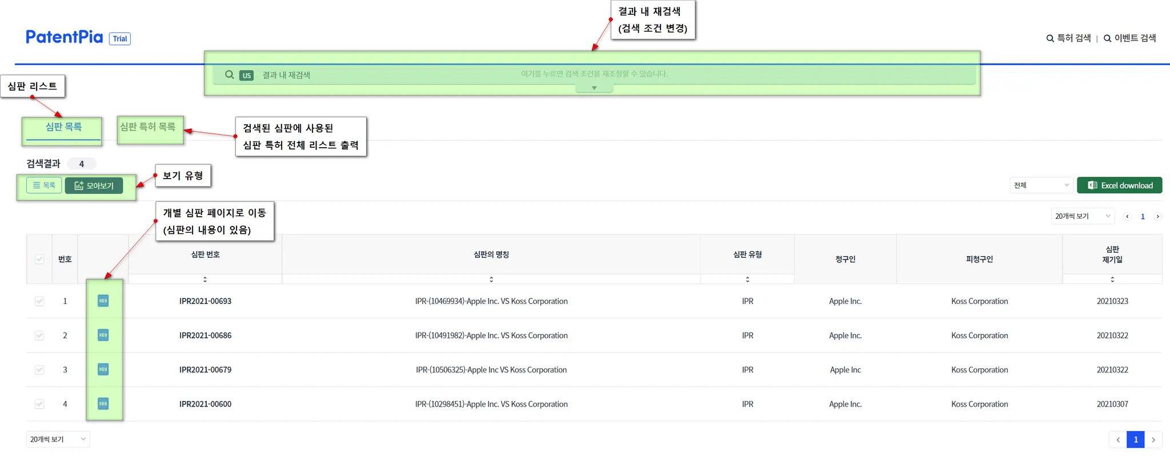This screenshot has height=458, width=1170.
Task: Toggle checkbox for row 3 IPR2021-00679
Action: [x=39, y=370]
